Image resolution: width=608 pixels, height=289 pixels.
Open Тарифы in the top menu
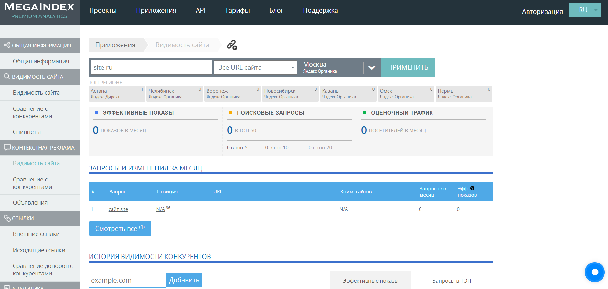237,10
